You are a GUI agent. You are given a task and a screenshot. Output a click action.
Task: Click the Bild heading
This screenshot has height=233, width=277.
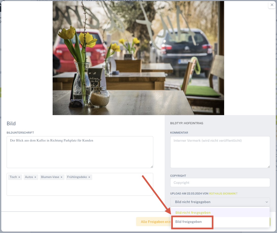(11, 123)
